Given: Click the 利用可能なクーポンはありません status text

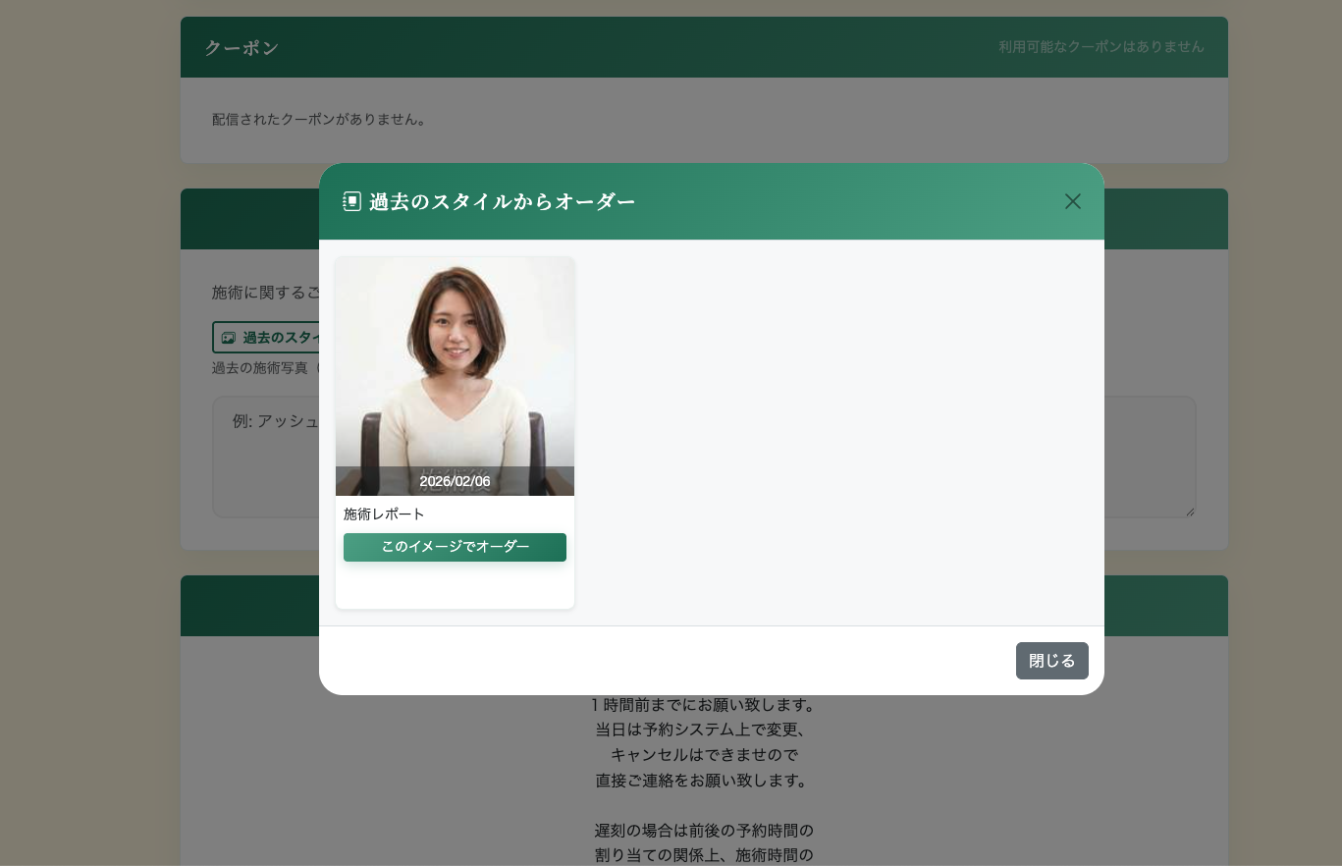Looking at the screenshot, I should coord(1100,47).
